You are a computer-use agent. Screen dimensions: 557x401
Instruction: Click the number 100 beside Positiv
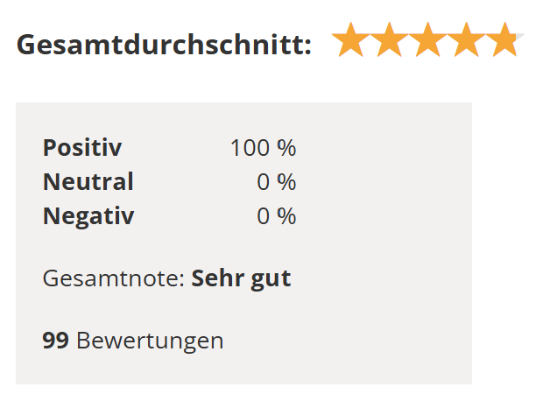click(250, 148)
